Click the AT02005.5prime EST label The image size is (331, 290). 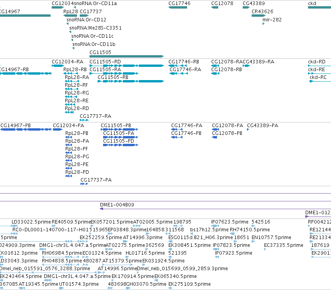point(153,222)
